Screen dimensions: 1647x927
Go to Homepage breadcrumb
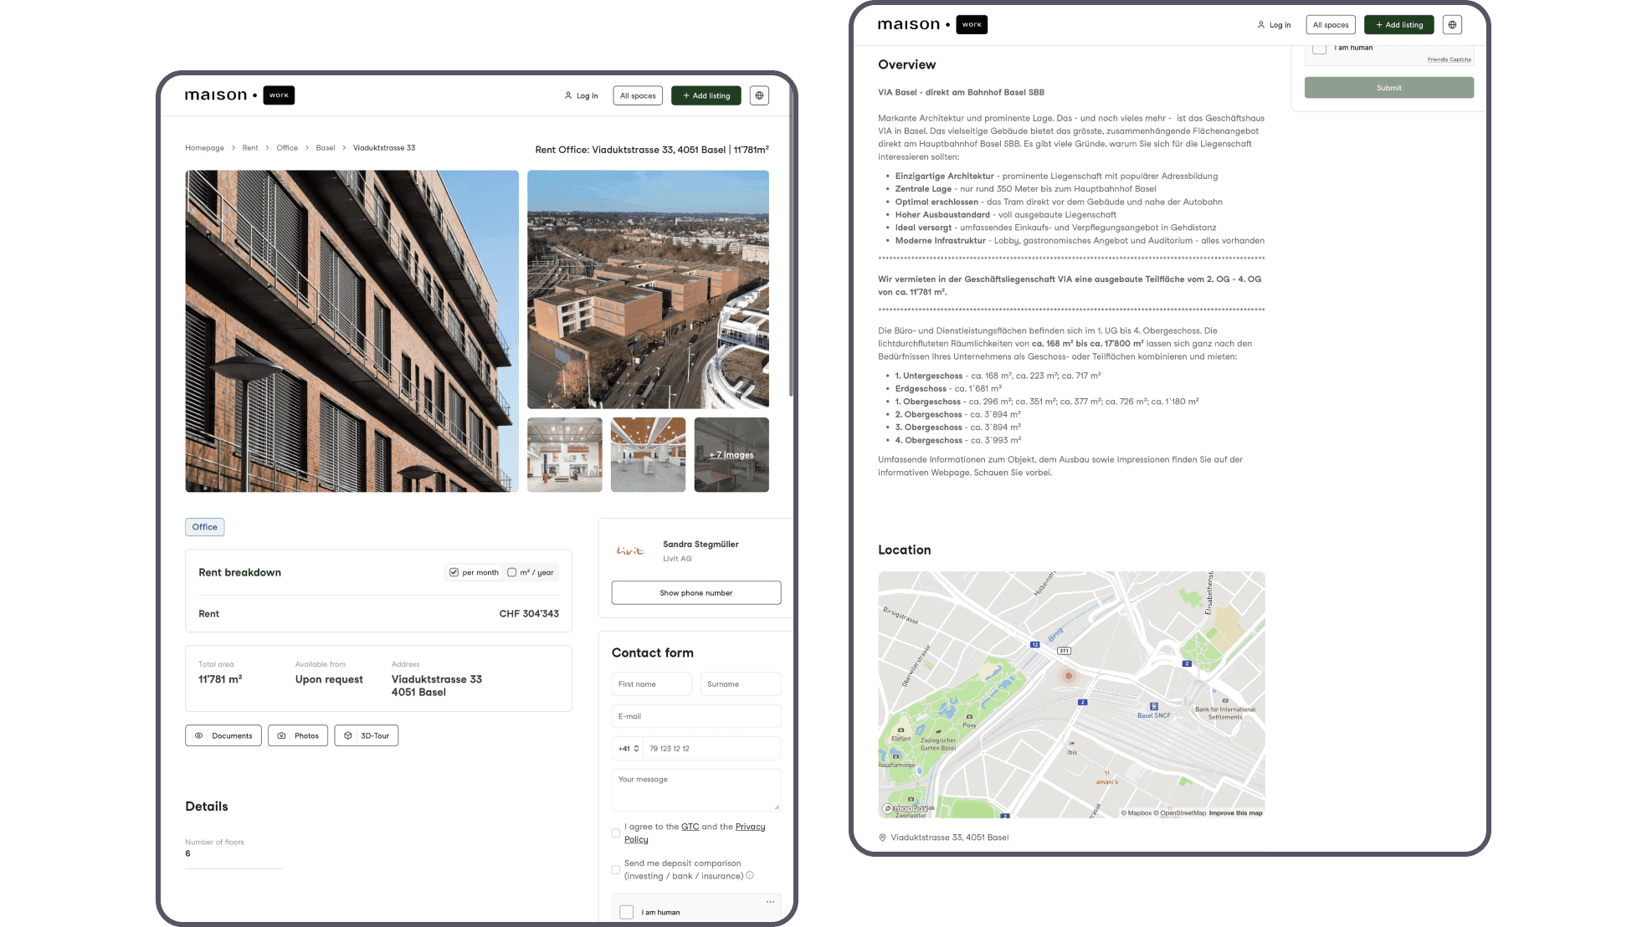click(x=204, y=148)
